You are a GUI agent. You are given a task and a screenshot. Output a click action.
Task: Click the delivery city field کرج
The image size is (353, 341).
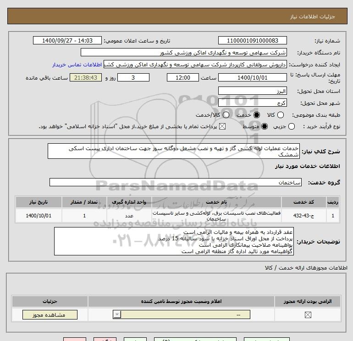click(252, 103)
